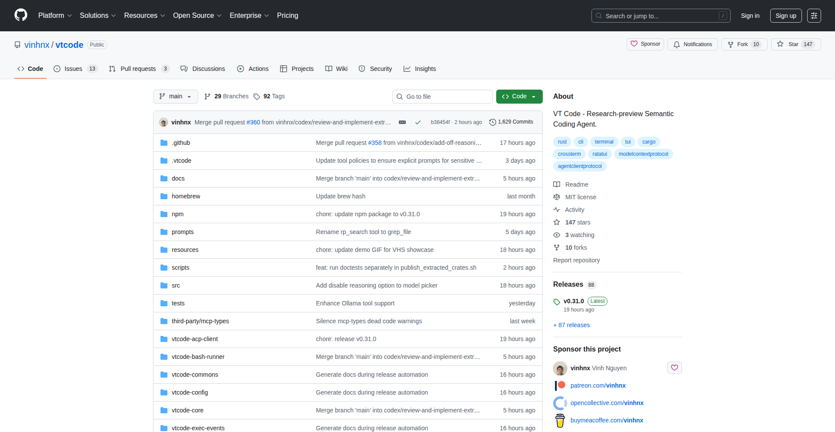
Task: Open the vtcode-bash-runner folder
Action: (198, 357)
